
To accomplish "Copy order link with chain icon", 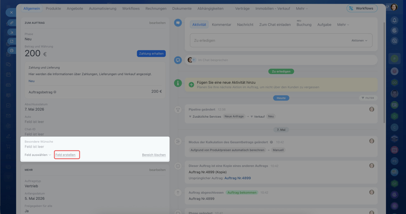I will [x=11, y=23].
